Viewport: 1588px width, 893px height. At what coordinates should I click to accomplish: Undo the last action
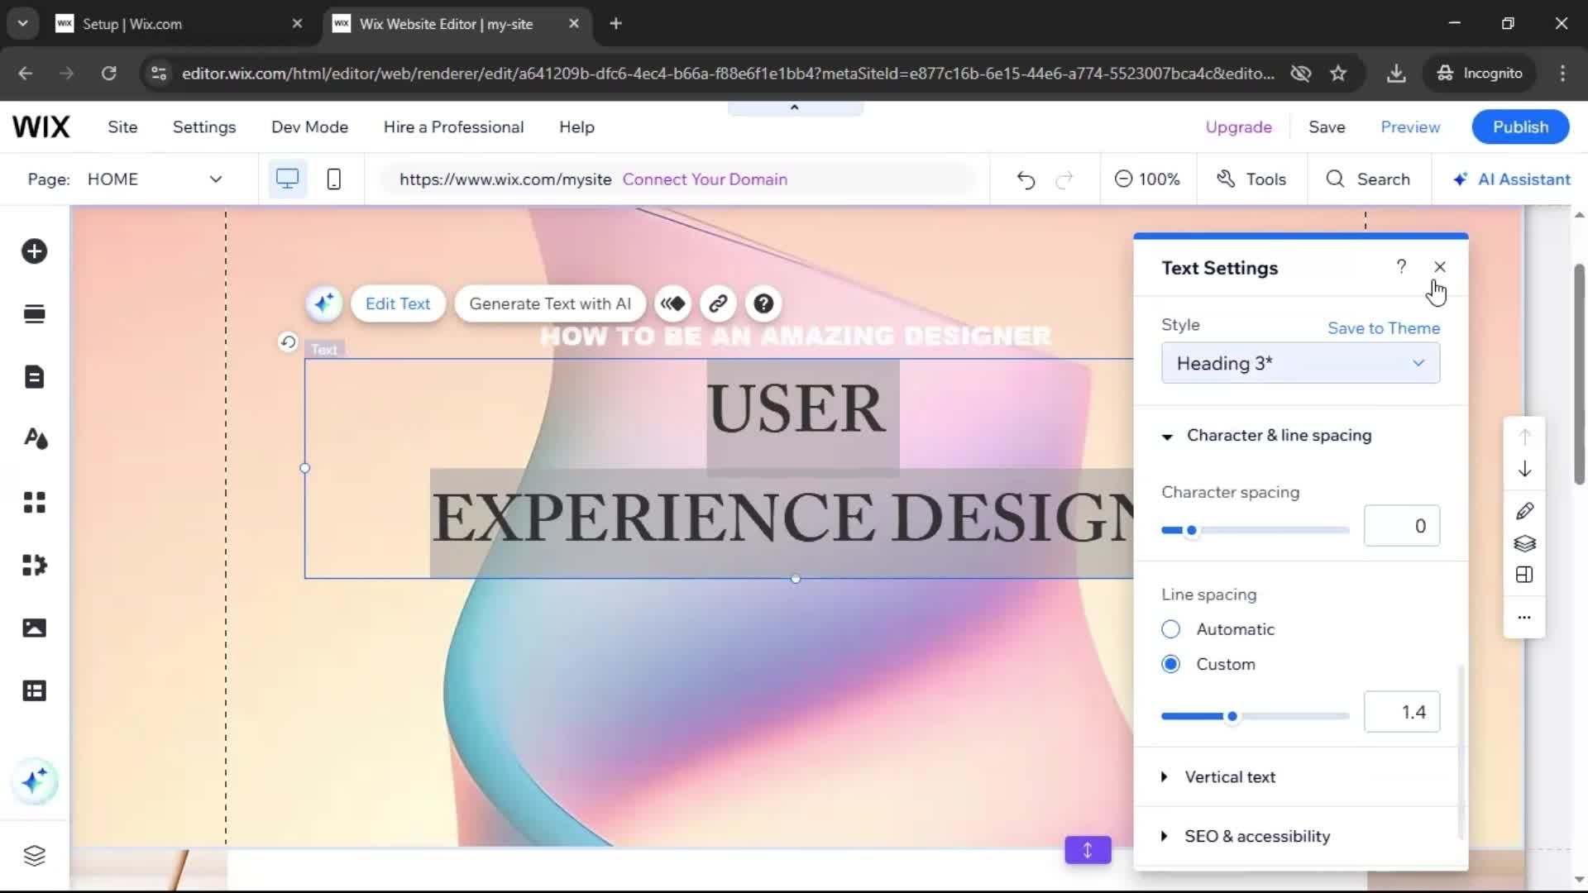[x=1026, y=179]
